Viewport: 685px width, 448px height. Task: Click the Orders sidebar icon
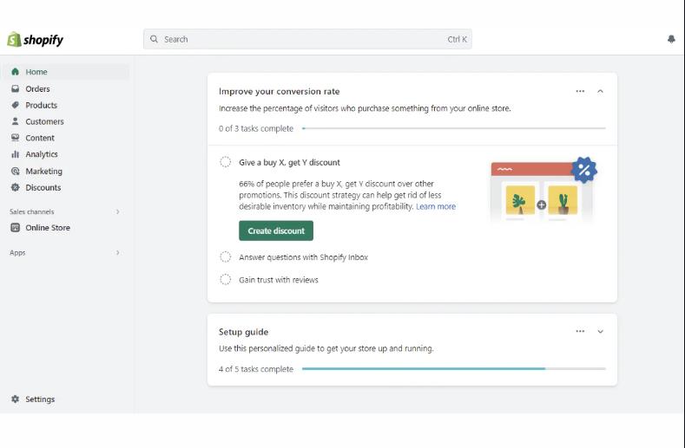[16, 88]
